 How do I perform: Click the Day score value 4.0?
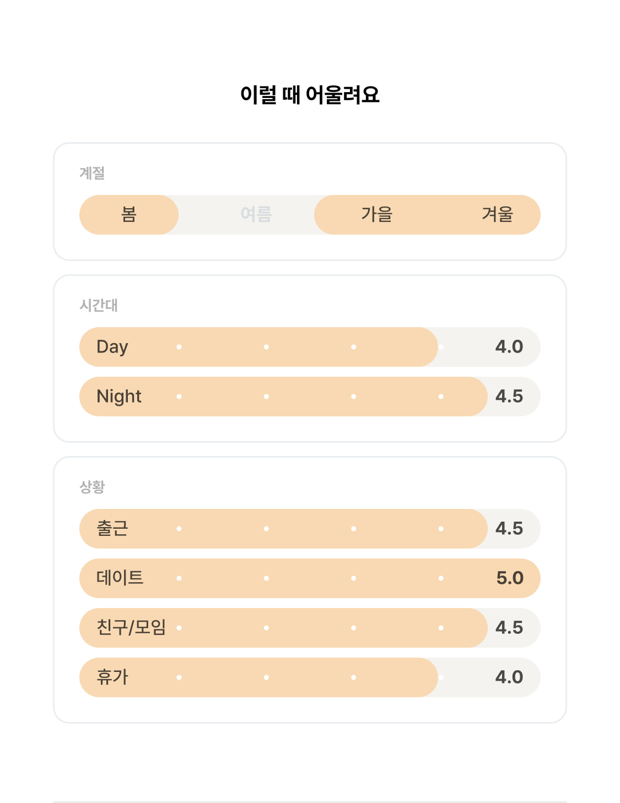(x=509, y=347)
